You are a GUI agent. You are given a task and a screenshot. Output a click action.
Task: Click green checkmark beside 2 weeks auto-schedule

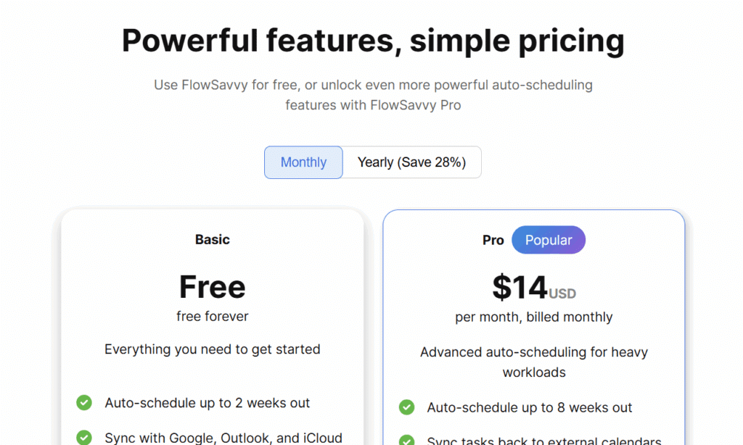pos(84,403)
